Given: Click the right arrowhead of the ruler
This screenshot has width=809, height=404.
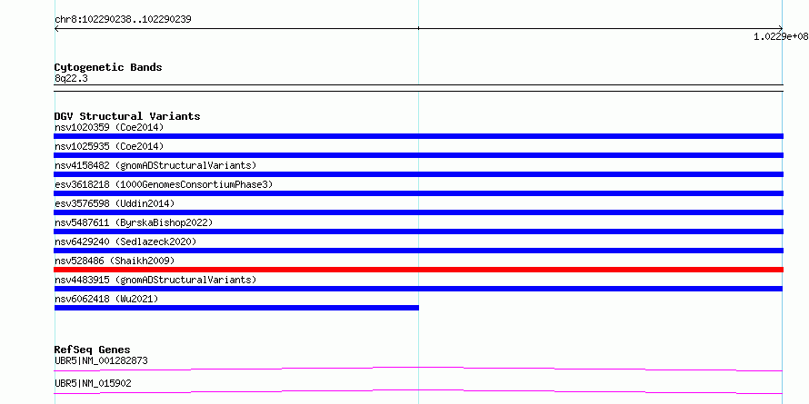Looking at the screenshot, I should click(x=781, y=29).
